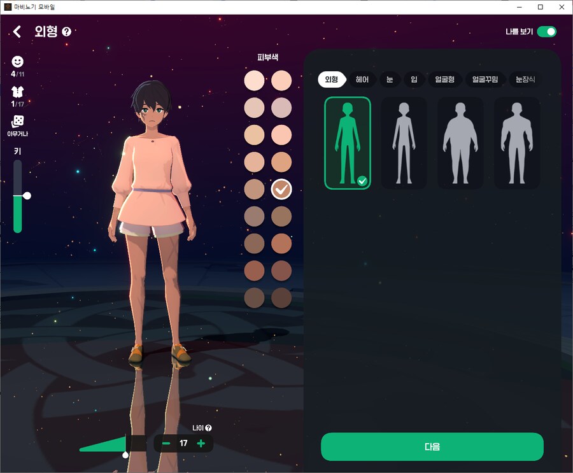573x473 pixels.
Task: Minimize the 마비노기 모바일 window
Action: pyautogui.click(x=520, y=7)
